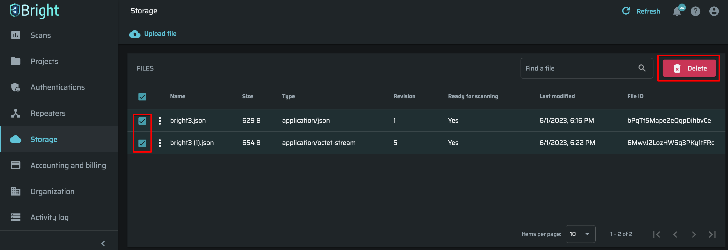Click the Repeaters node icon
728x250 pixels.
click(x=16, y=113)
